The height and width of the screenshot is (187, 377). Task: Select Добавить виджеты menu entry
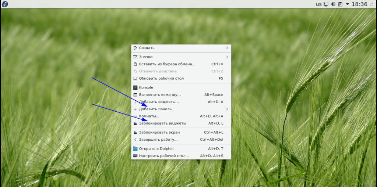click(159, 102)
